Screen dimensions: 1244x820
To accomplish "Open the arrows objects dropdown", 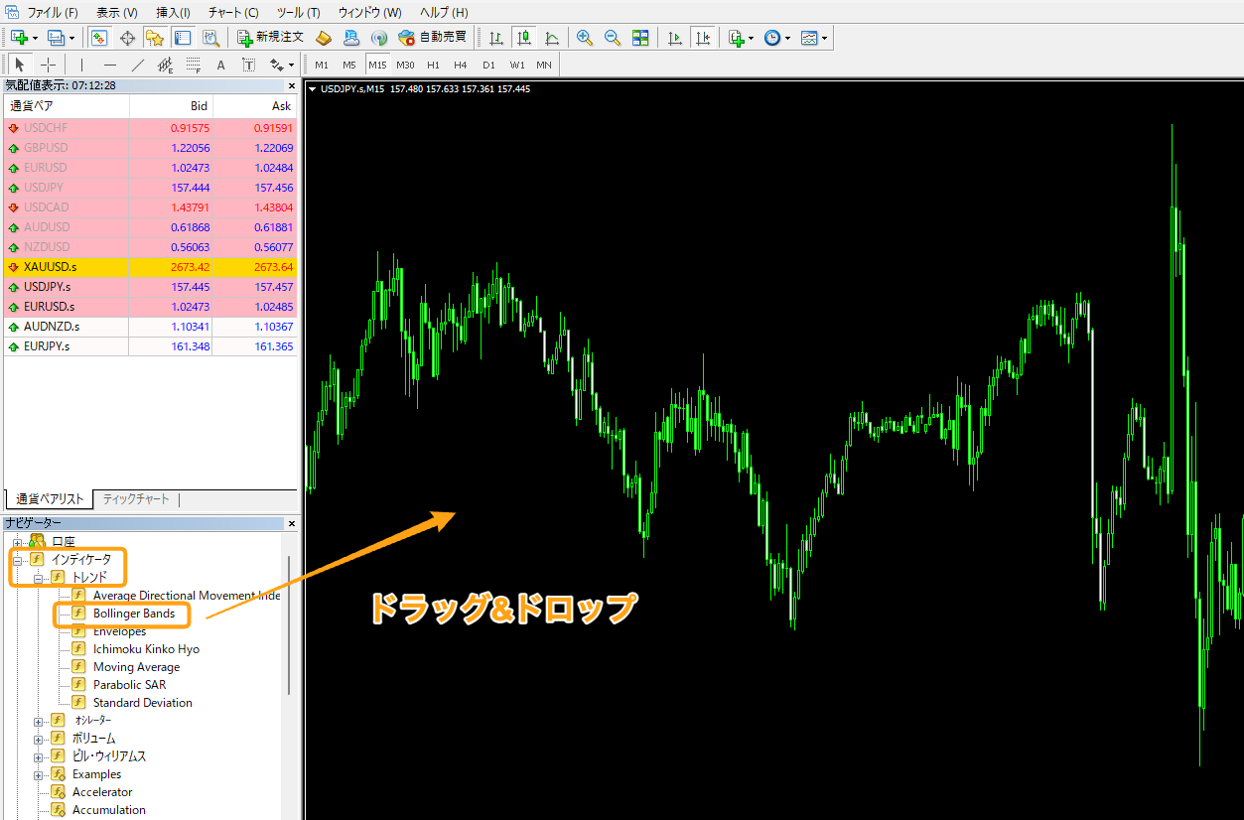I will 282,65.
